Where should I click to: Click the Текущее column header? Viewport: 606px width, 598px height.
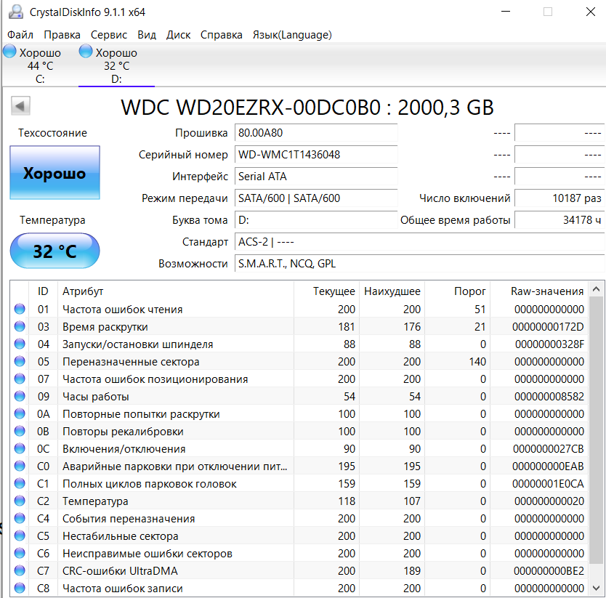click(x=326, y=291)
